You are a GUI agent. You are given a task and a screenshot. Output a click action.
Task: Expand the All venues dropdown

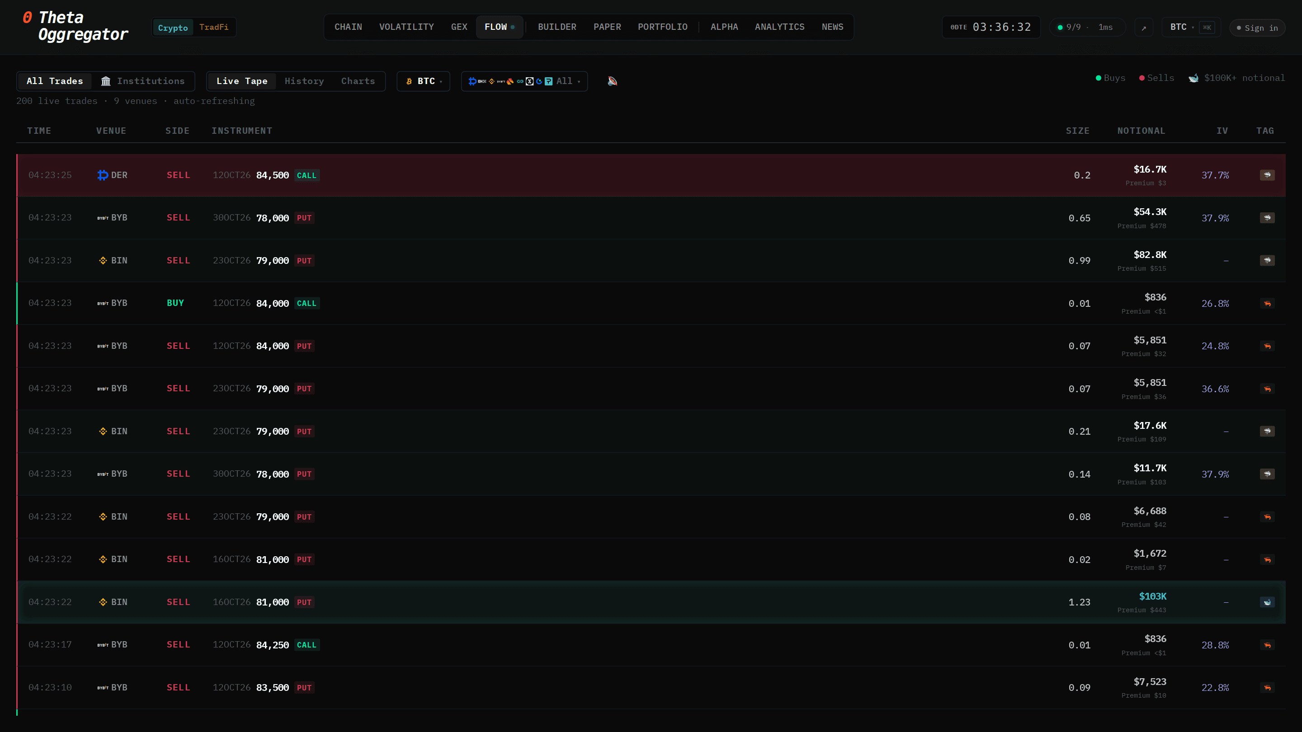(x=524, y=81)
